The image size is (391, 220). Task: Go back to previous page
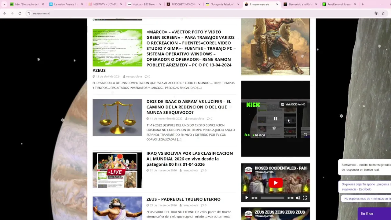(5, 13)
